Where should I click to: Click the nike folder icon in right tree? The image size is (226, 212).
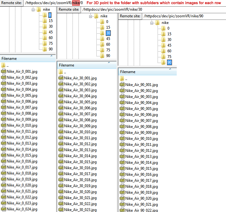(x=157, y=23)
